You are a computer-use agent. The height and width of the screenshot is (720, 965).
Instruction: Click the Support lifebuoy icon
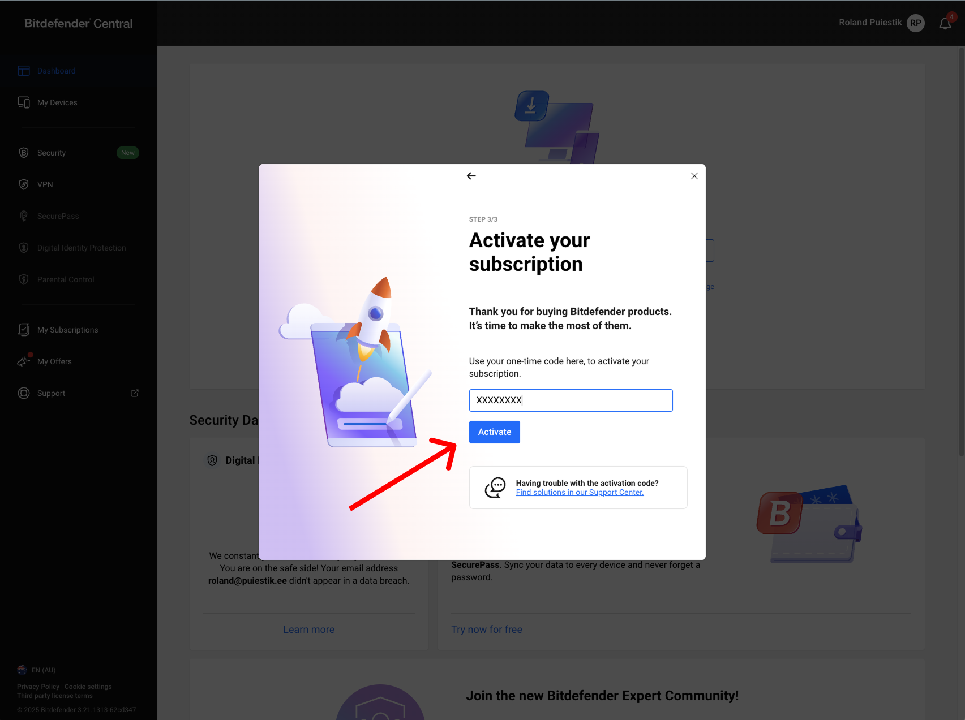(24, 393)
